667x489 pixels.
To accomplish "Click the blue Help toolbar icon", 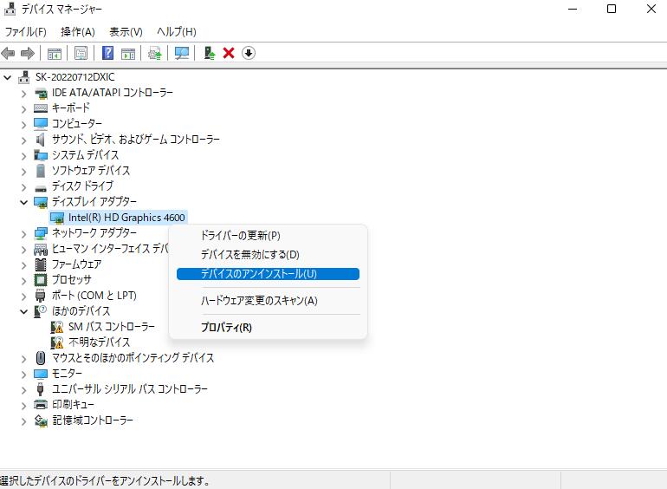I will click(x=108, y=53).
